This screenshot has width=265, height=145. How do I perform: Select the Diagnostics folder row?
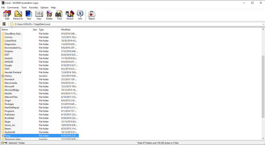pos(40,44)
